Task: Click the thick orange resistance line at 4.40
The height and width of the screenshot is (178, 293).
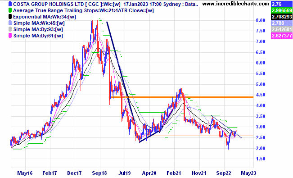Action: tap(181, 97)
